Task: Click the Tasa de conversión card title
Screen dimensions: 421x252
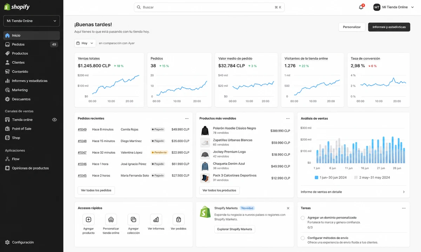Action: 365,58
